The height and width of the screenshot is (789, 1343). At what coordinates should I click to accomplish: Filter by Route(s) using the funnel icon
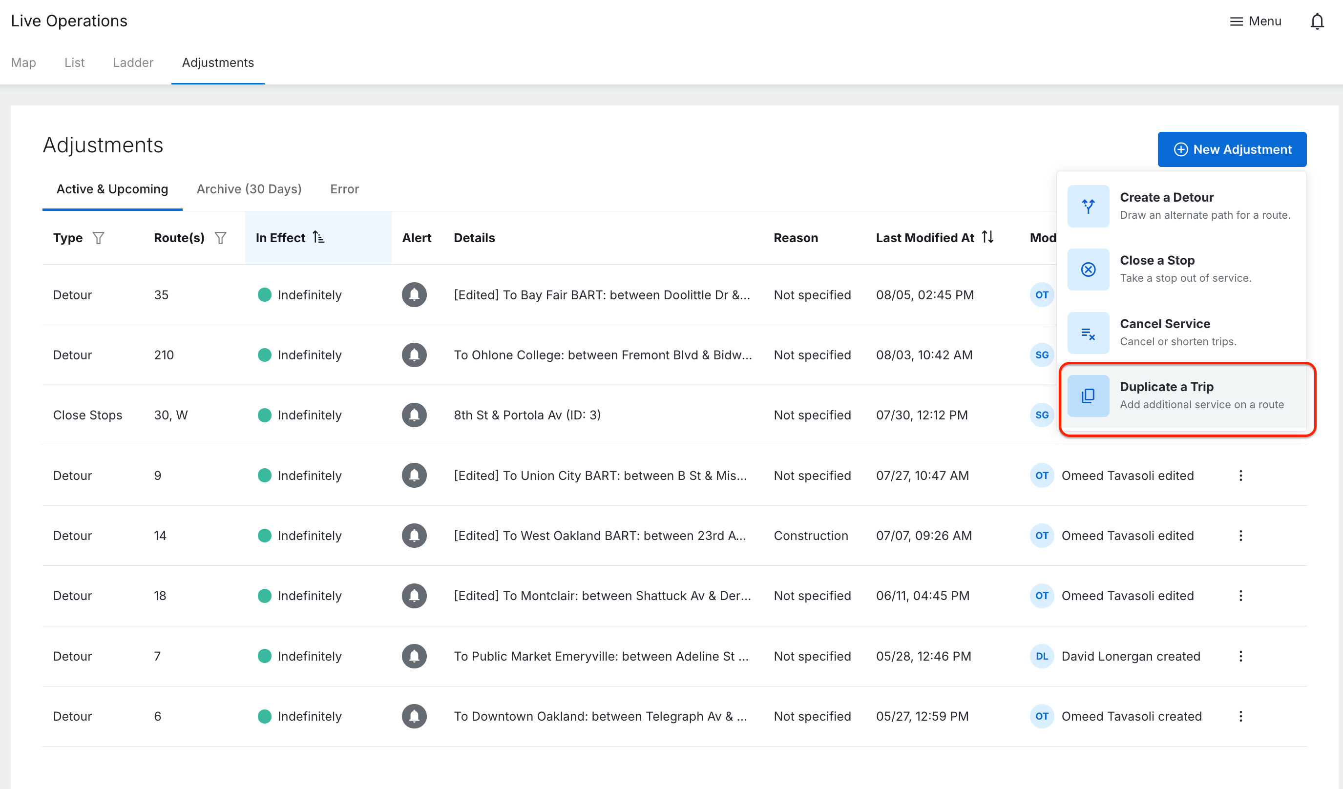(221, 238)
